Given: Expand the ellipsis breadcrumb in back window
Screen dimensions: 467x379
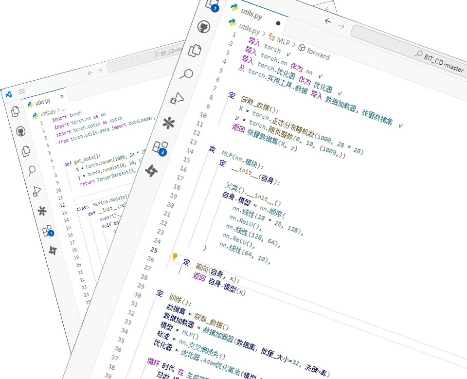Looking at the screenshot, I should (63, 110).
